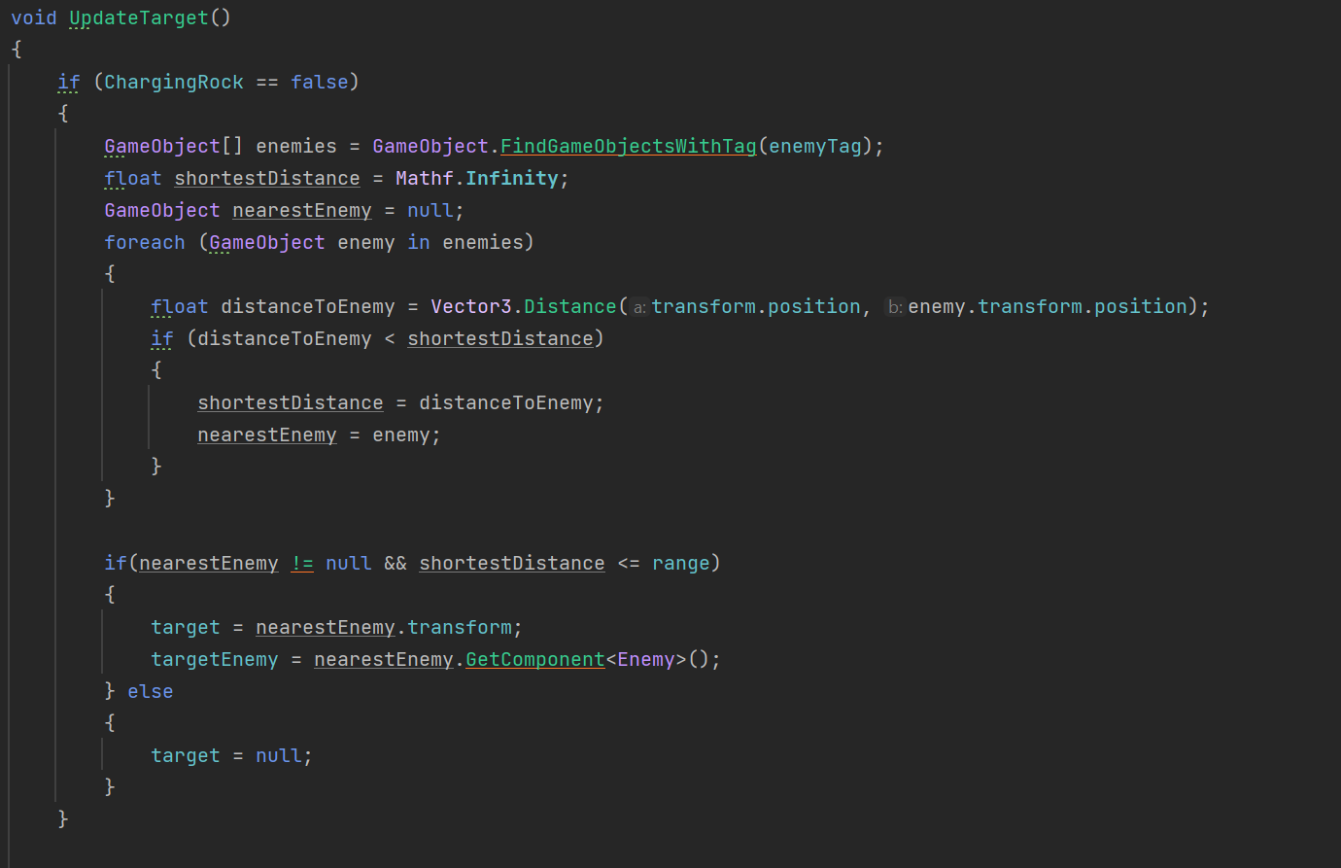Click null in the 'target = null' line
1341x868 pixels.
click(x=279, y=755)
